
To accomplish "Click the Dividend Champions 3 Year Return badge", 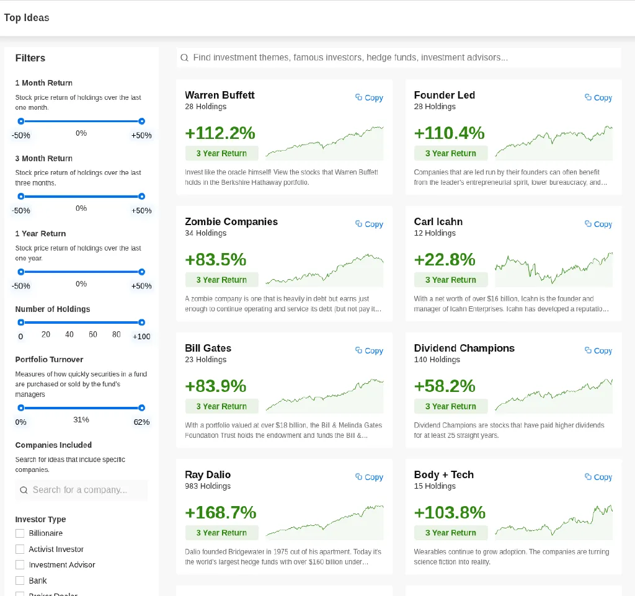I will (x=451, y=406).
